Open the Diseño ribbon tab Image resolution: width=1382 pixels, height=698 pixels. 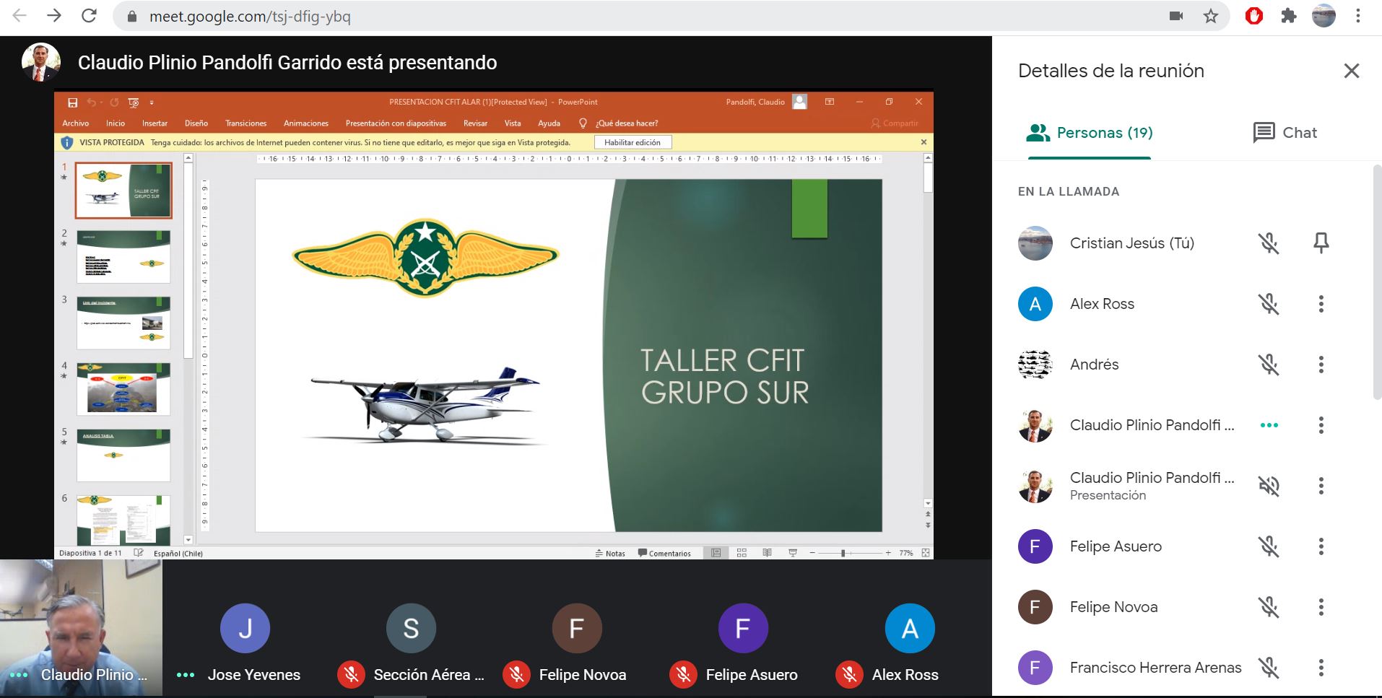pos(196,123)
